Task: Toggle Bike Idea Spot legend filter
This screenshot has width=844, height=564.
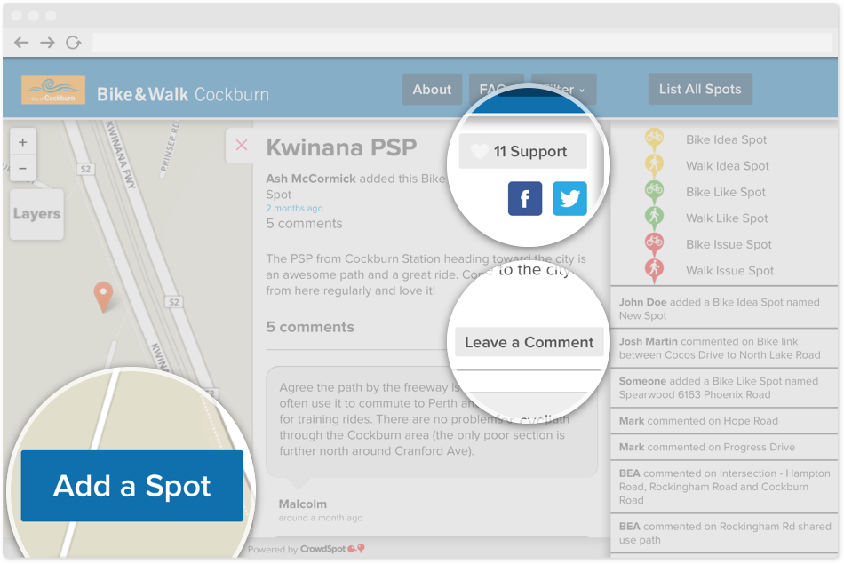Action: point(708,140)
